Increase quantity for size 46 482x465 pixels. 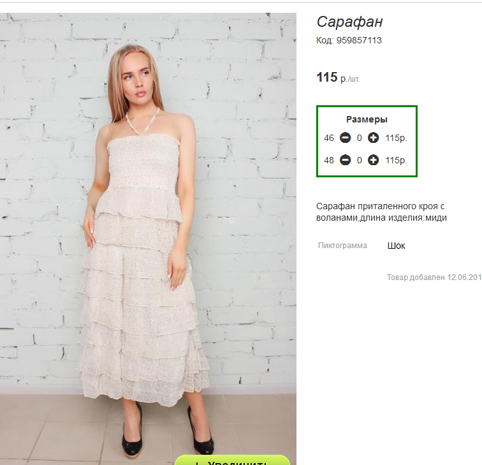click(373, 138)
